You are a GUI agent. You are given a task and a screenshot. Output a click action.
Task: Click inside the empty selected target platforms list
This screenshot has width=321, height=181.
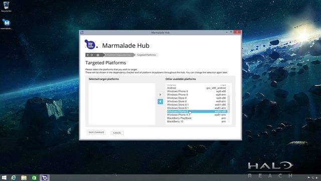tap(122, 104)
